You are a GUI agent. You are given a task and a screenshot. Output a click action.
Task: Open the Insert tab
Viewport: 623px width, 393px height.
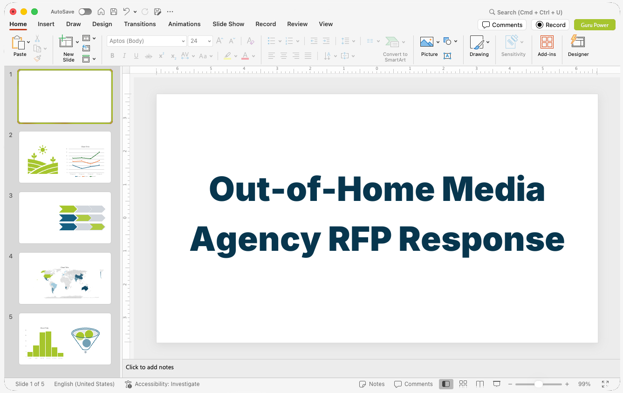tap(46, 24)
